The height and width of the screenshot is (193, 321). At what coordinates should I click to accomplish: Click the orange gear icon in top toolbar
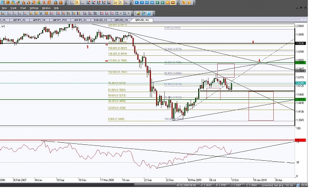click(8, 3)
